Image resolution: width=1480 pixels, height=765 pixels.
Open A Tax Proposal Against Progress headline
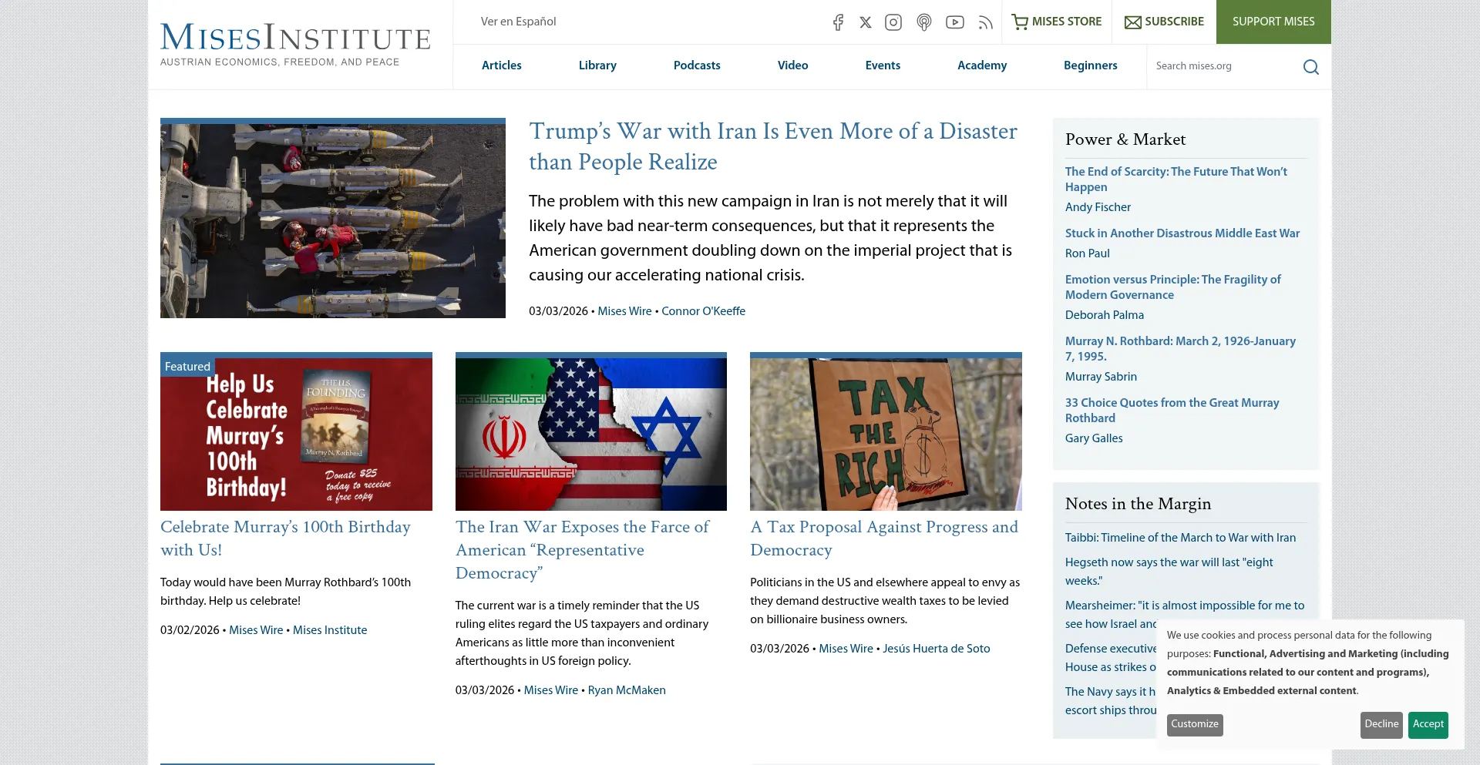pyautogui.click(x=884, y=539)
